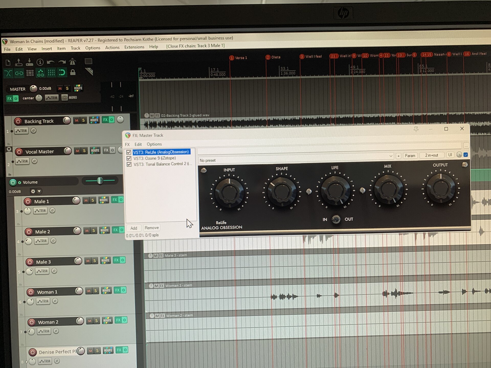Uncheck VST3 Ozone 9 plugin checkbox

point(129,158)
